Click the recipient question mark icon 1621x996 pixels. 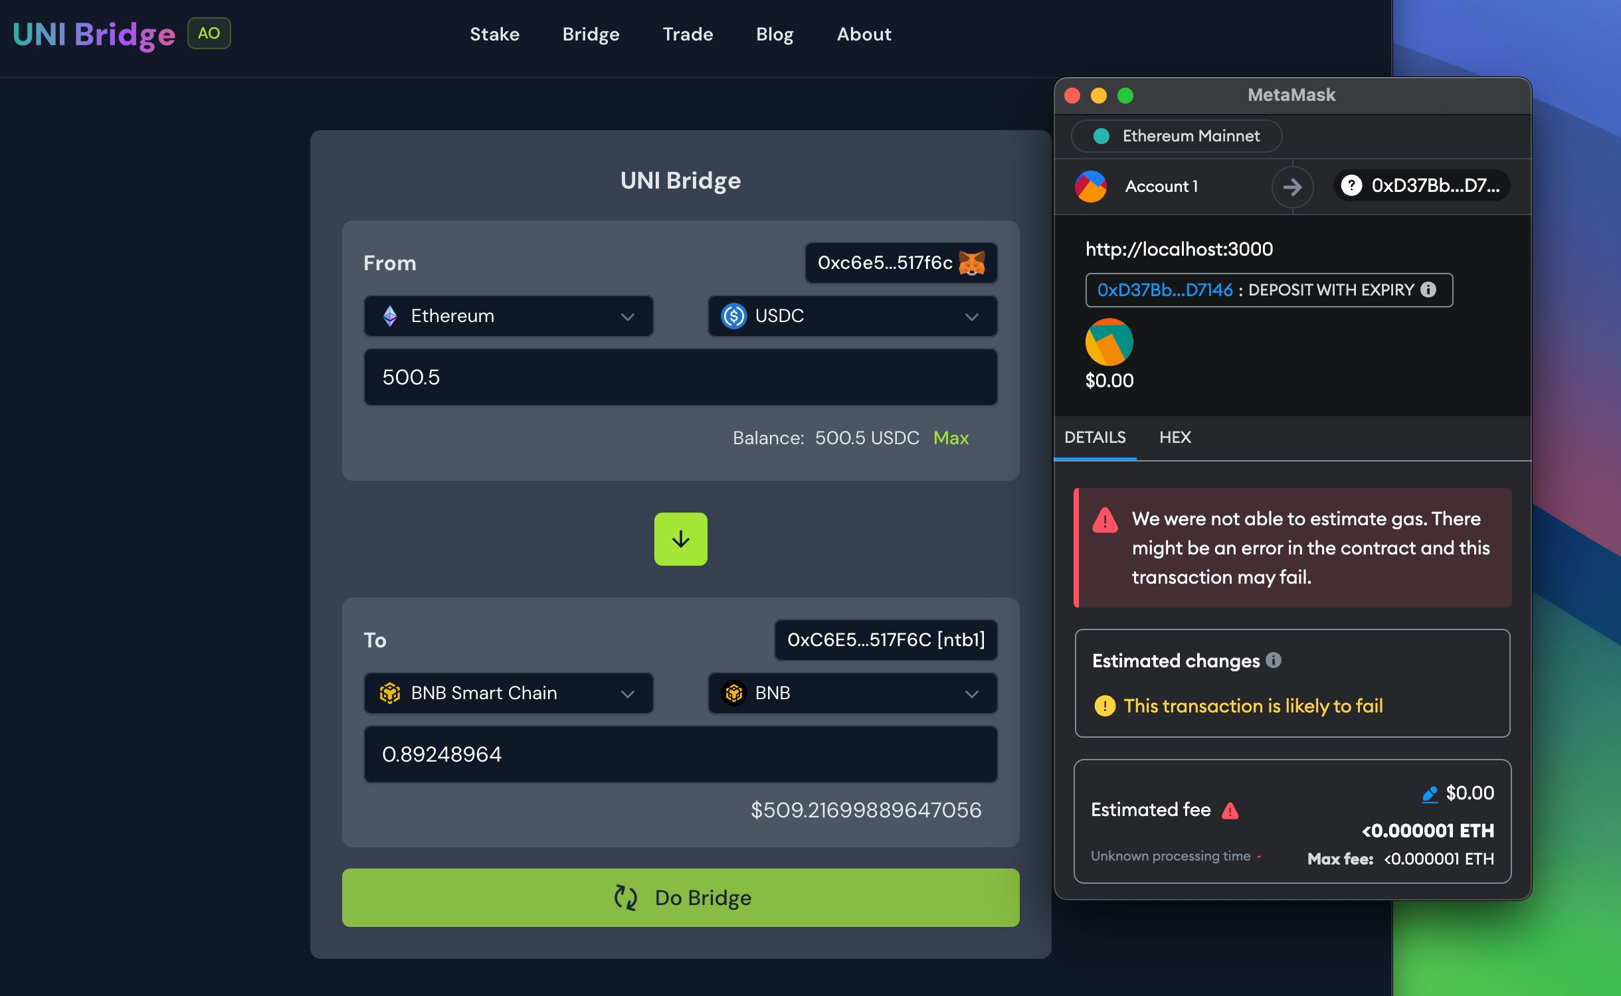[x=1351, y=185]
